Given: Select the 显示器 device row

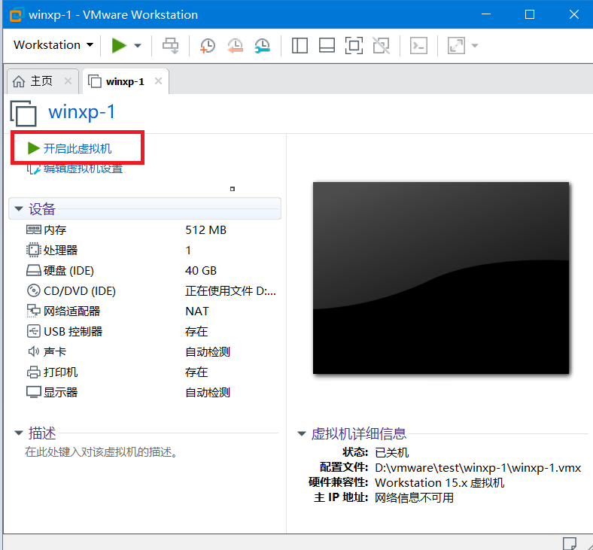Looking at the screenshot, I should point(151,392).
